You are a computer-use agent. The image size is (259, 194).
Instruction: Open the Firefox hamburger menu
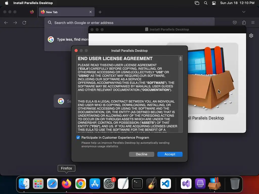253,22
